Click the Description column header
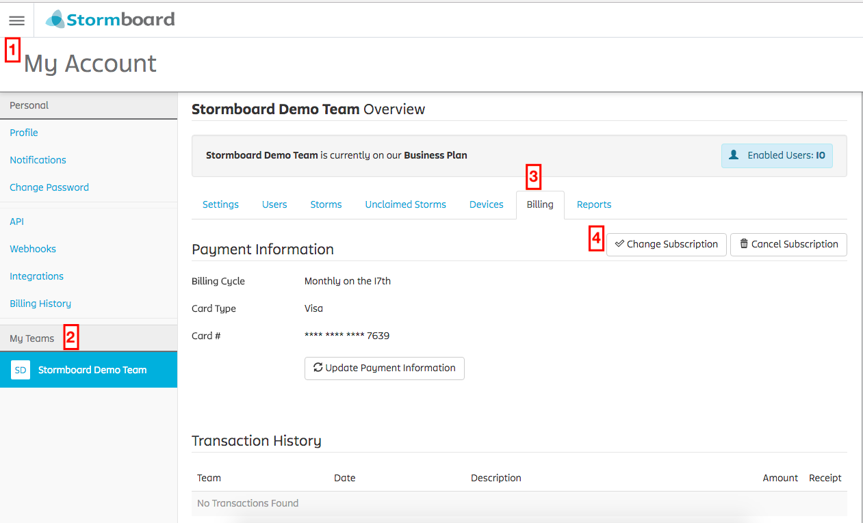The width and height of the screenshot is (863, 523). [496, 478]
